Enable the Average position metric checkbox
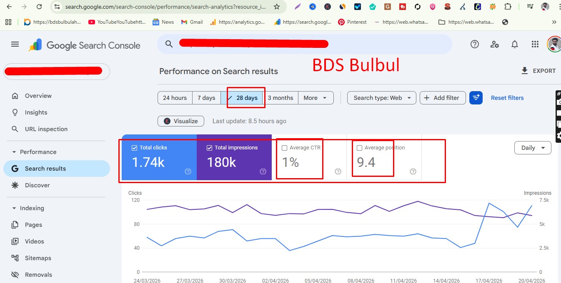 click(359, 147)
